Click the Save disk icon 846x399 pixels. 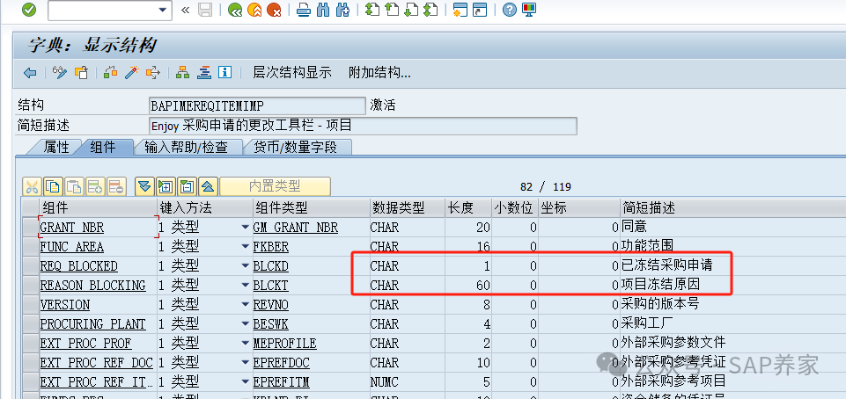[x=205, y=10]
